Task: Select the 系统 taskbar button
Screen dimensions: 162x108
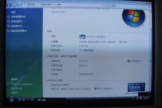Action: click(51, 100)
